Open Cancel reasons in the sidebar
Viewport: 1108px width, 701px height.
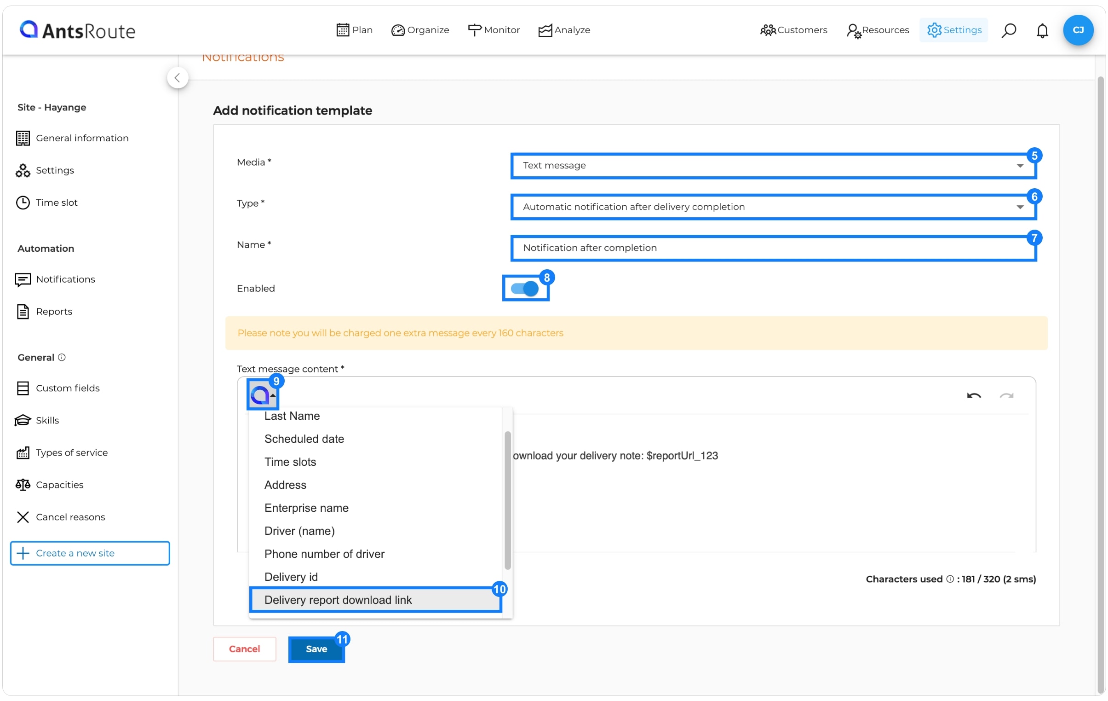pyautogui.click(x=61, y=517)
